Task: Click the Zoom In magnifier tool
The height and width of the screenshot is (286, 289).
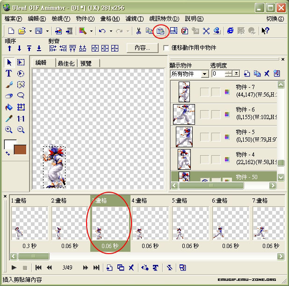Action: [9, 129]
